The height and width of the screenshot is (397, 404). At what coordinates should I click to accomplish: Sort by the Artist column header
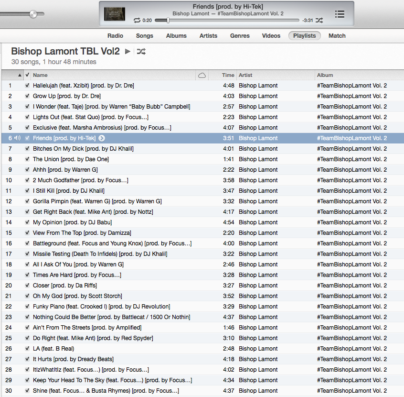coord(245,76)
